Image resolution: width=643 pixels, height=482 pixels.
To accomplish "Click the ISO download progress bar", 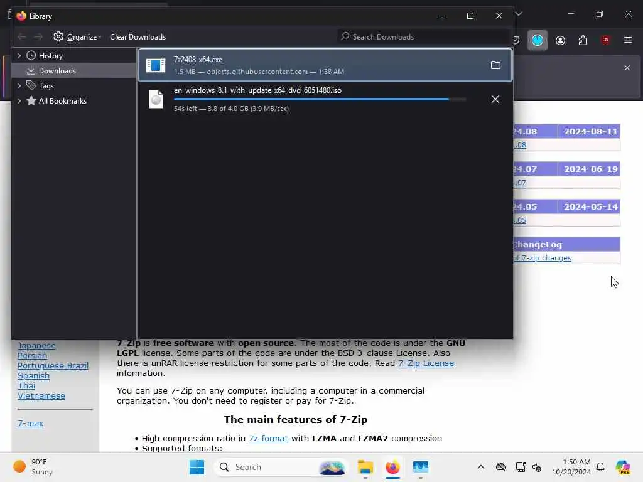I will click(320, 99).
